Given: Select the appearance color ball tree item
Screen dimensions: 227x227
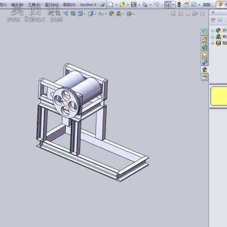Looking at the screenshot, I should click(218, 30).
